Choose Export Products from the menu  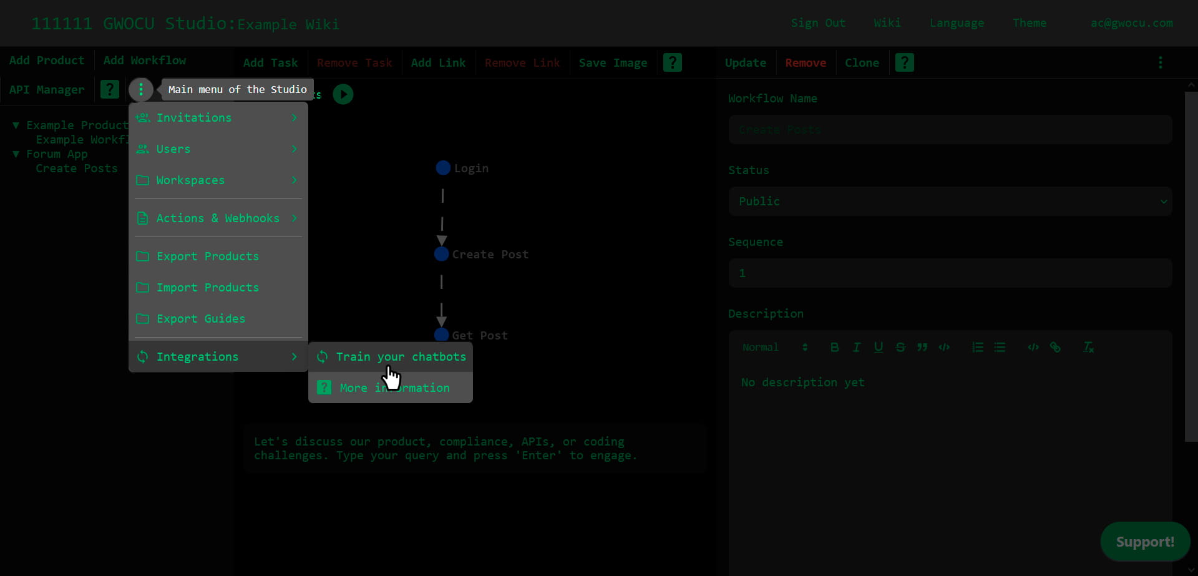point(218,256)
